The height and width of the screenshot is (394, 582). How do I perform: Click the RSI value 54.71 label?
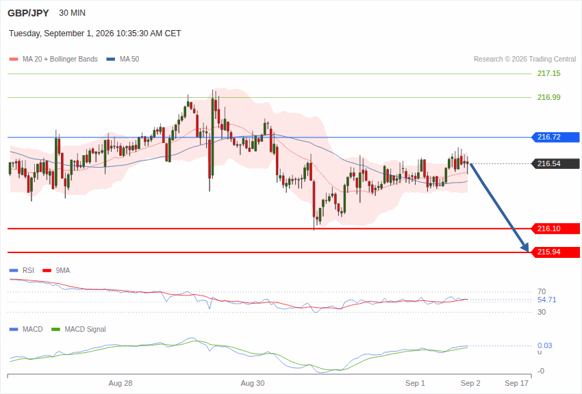point(547,300)
